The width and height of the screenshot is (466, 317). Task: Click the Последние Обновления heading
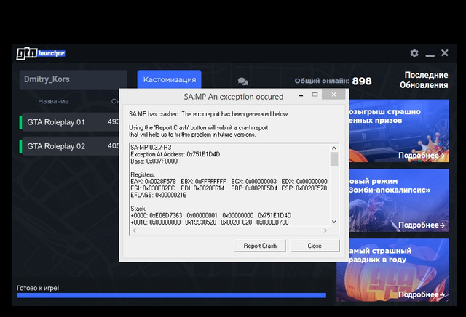click(424, 80)
